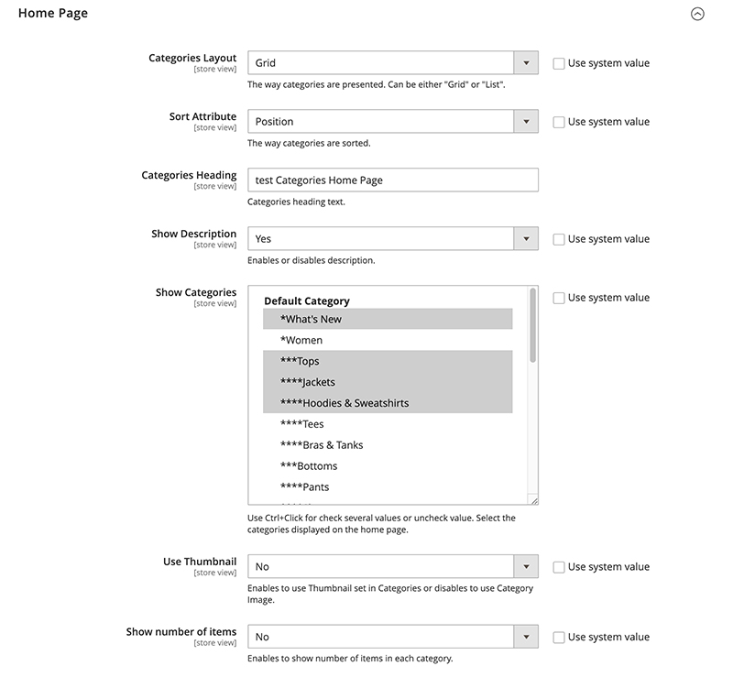Check Use system value for Categories Layout
Viewport: 733px width, 677px height.
click(559, 63)
